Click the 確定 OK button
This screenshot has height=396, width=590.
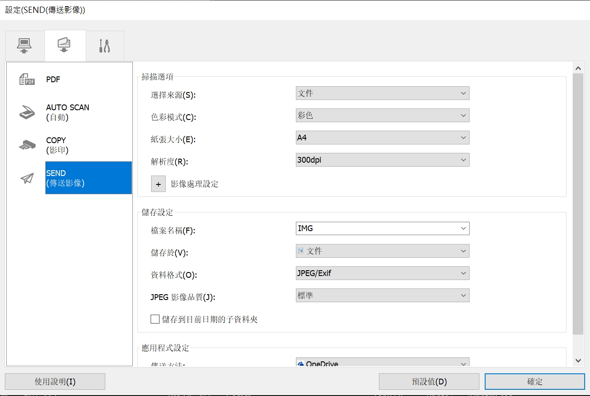(x=535, y=382)
